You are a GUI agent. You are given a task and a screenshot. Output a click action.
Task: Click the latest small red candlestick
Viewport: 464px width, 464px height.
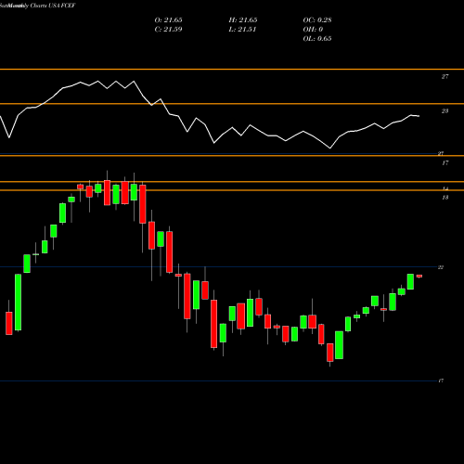pyautogui.click(x=419, y=276)
